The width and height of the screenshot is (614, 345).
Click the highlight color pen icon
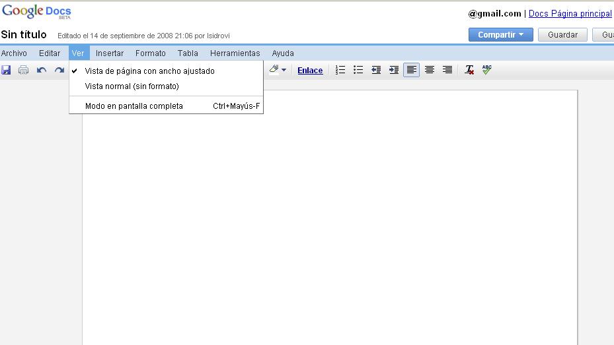pyautogui.click(x=274, y=70)
